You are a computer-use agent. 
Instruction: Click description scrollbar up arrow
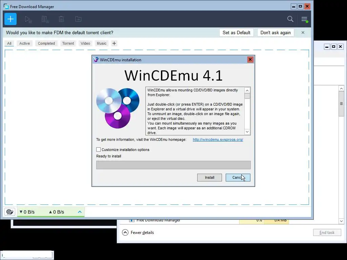[247, 90]
